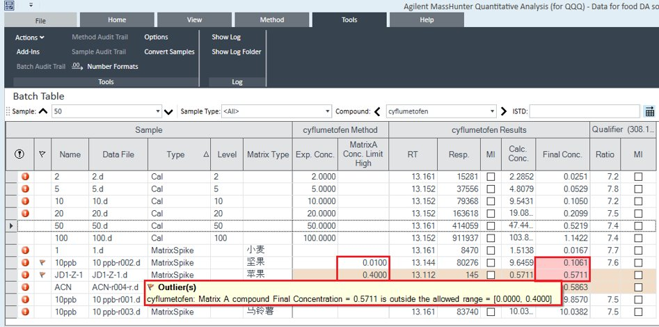
Task: Click the data file cell 100.d
Action: (118, 239)
